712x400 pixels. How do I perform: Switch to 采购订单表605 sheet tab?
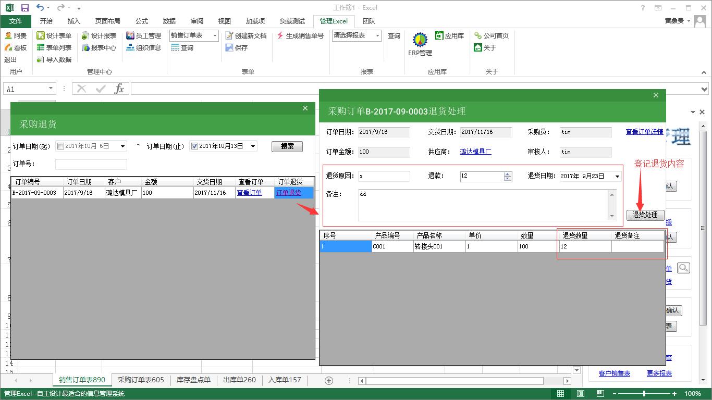coord(141,380)
